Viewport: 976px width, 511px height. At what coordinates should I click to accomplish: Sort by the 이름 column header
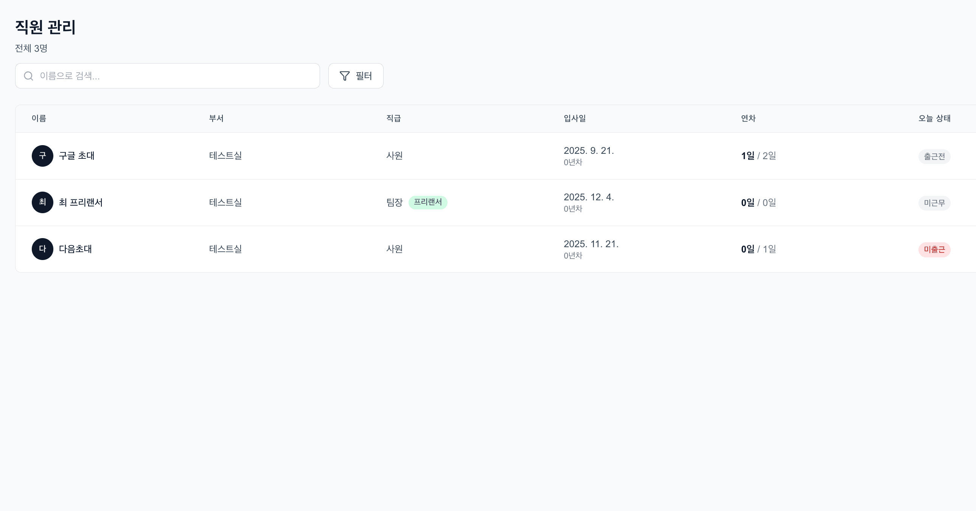coord(39,118)
